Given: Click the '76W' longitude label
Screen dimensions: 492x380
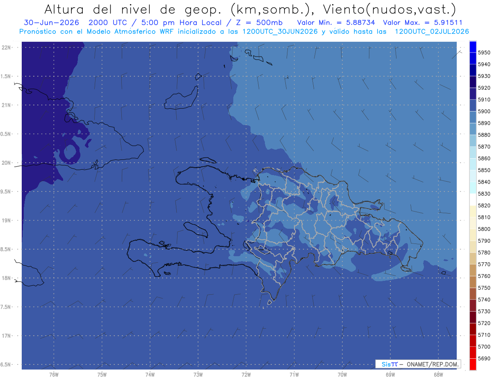Looking at the screenshot, I should coord(54,374).
